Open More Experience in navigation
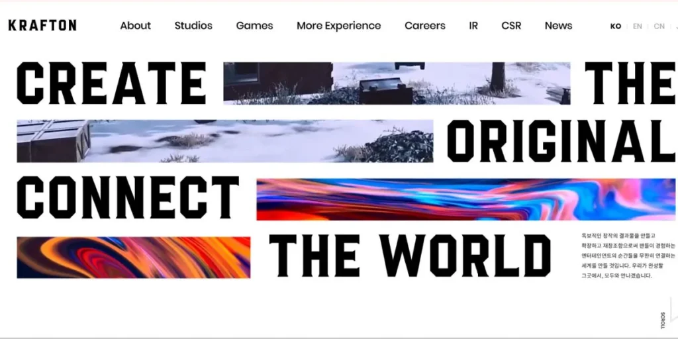 338,26
